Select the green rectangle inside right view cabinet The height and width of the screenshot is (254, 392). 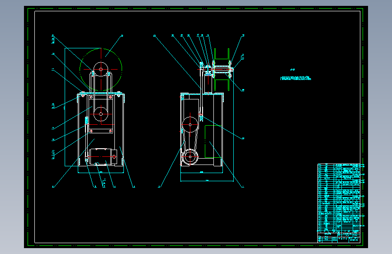(213, 141)
